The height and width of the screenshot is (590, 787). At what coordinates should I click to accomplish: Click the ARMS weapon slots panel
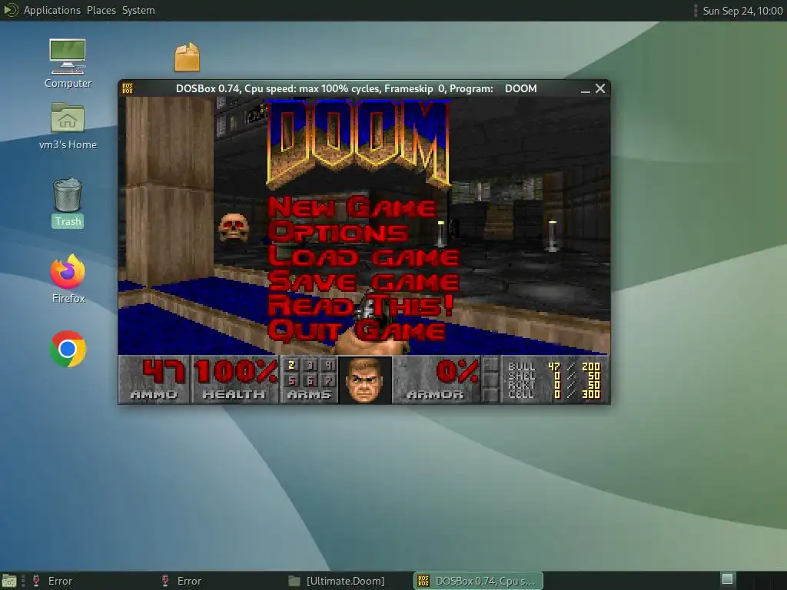click(309, 380)
